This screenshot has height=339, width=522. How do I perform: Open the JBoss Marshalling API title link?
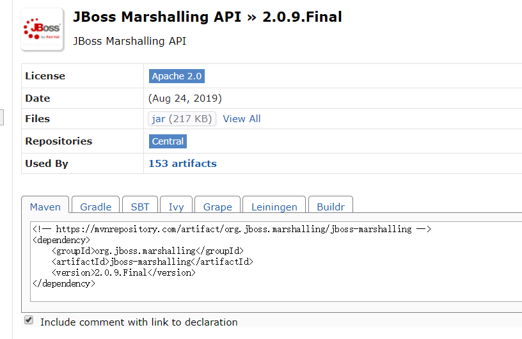pos(157,17)
